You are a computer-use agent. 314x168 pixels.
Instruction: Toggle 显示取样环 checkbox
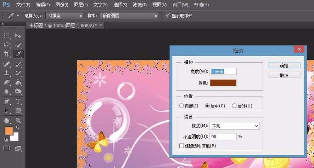pyautogui.click(x=167, y=15)
